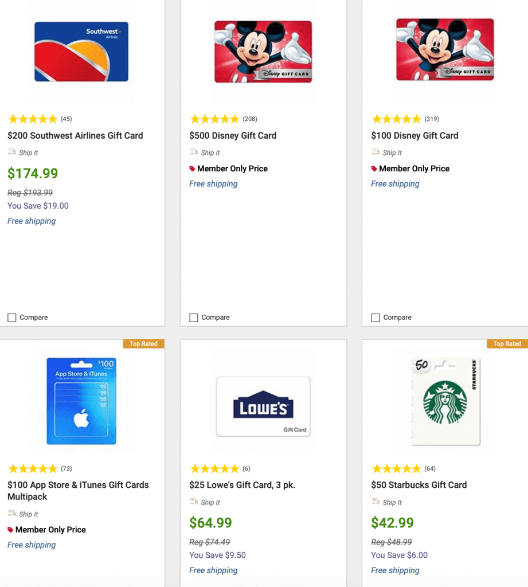Click the Top Rated badge on the Starbucks card

coord(507,344)
